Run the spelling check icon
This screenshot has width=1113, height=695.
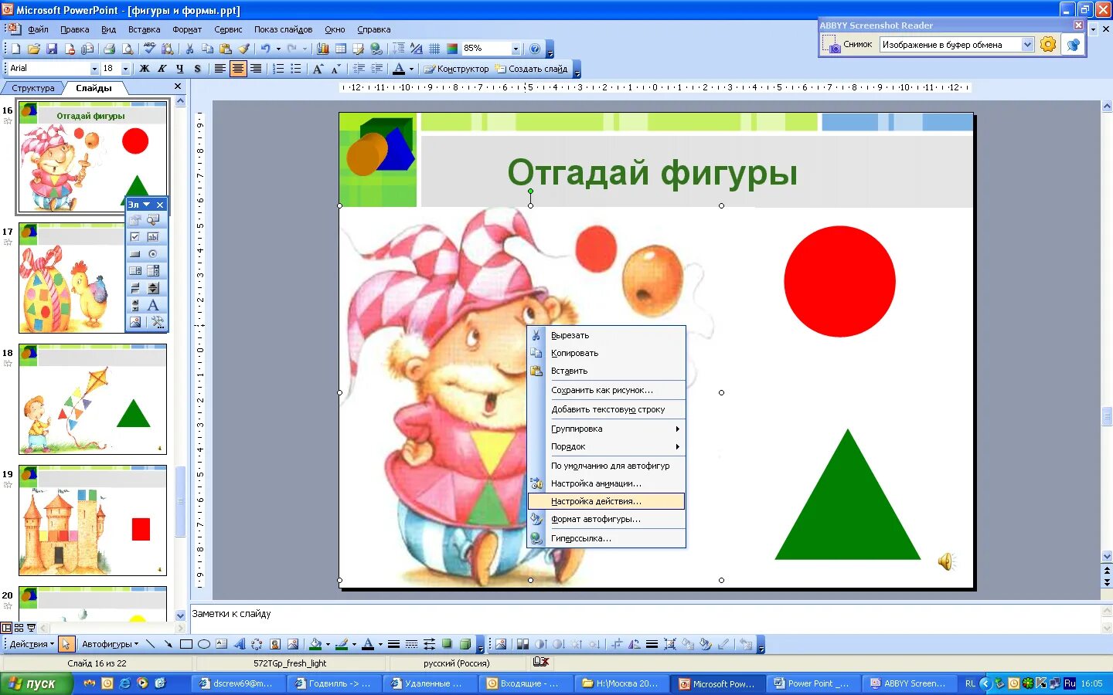[x=150, y=49]
